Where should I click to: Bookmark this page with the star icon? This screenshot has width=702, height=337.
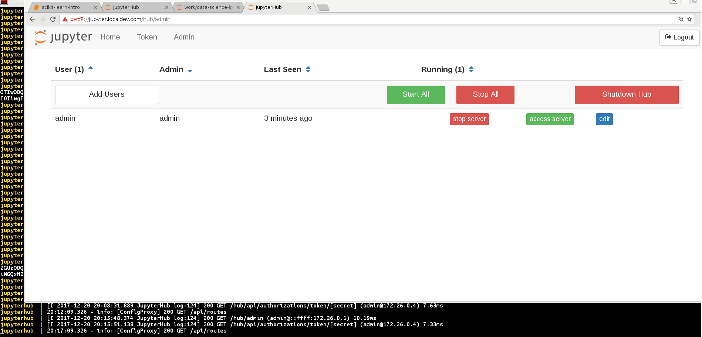point(689,19)
